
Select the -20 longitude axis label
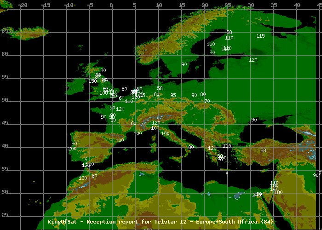tap(23, 5)
